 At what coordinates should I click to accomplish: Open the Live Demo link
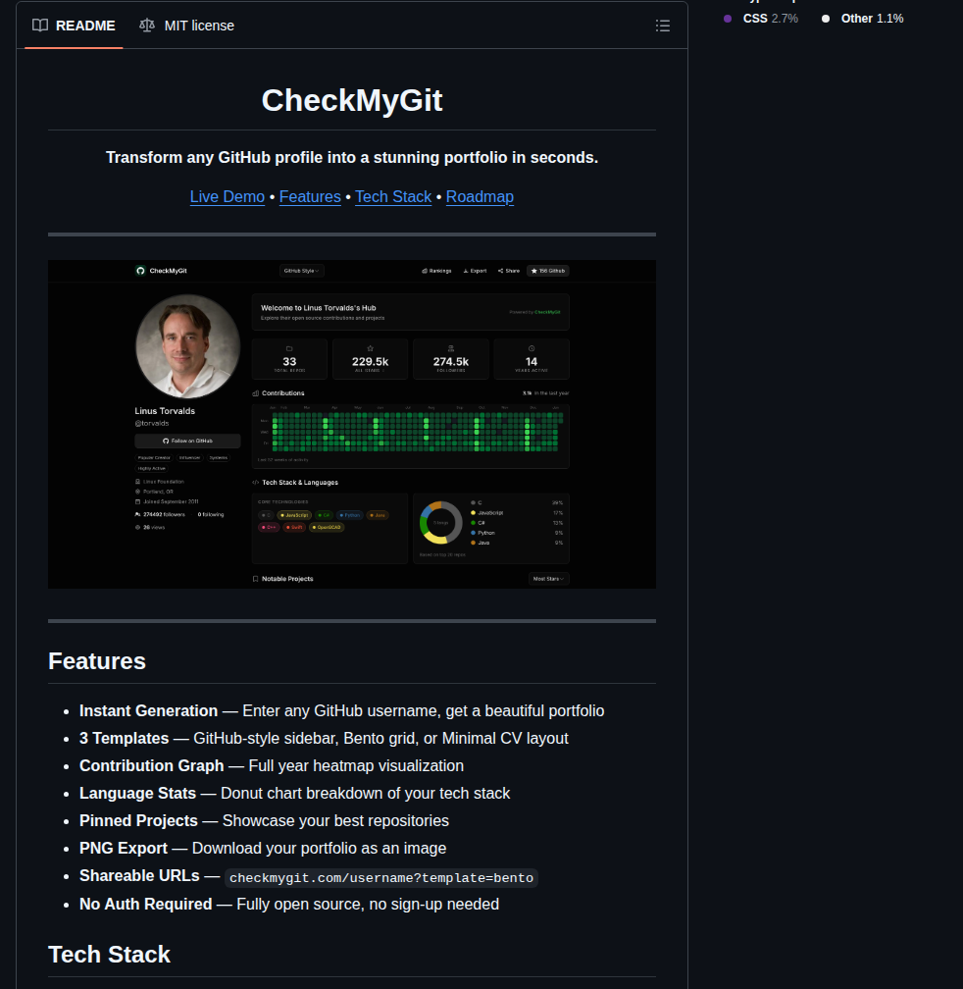click(x=228, y=197)
